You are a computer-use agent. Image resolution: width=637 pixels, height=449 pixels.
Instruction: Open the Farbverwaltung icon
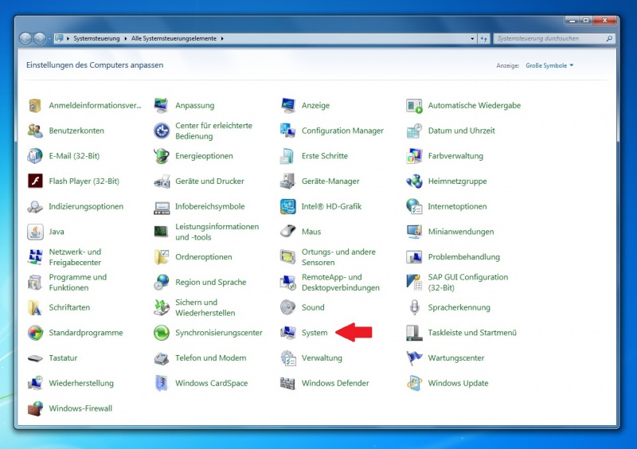[414, 156]
